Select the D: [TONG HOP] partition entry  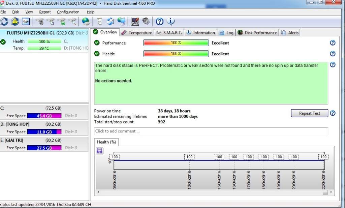point(44,128)
